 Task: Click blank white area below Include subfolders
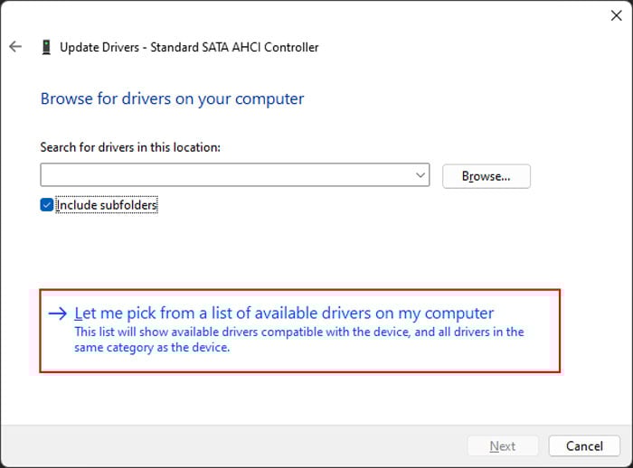pyautogui.click(x=271, y=248)
